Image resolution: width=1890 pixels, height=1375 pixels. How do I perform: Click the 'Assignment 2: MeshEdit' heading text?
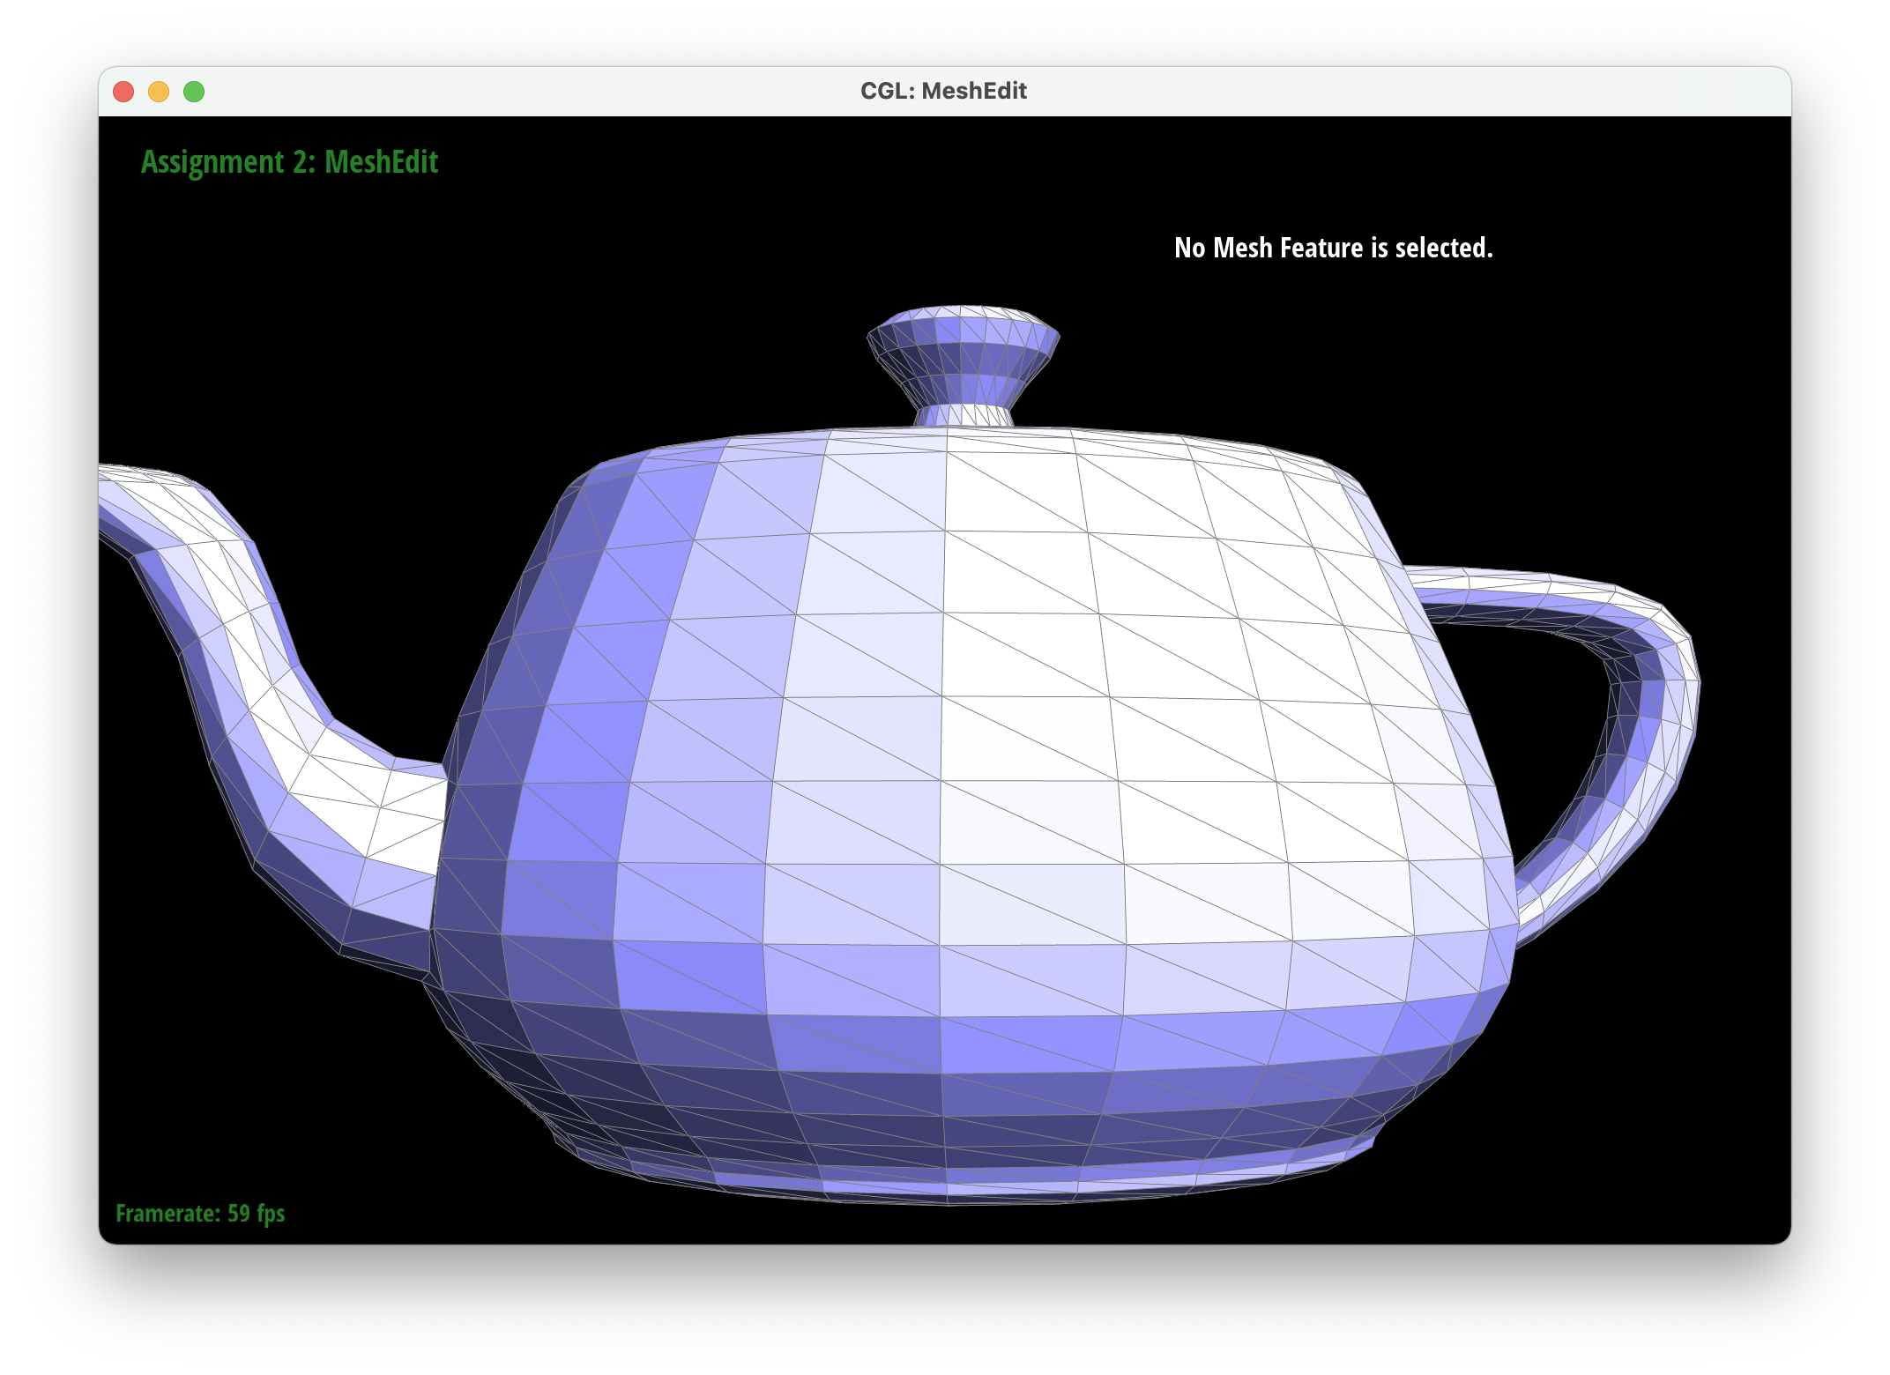click(289, 162)
